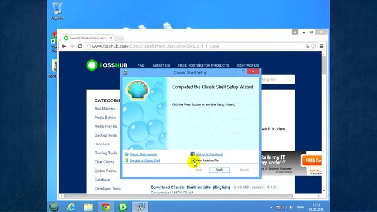Click the green dollar donate icon

[127, 160]
